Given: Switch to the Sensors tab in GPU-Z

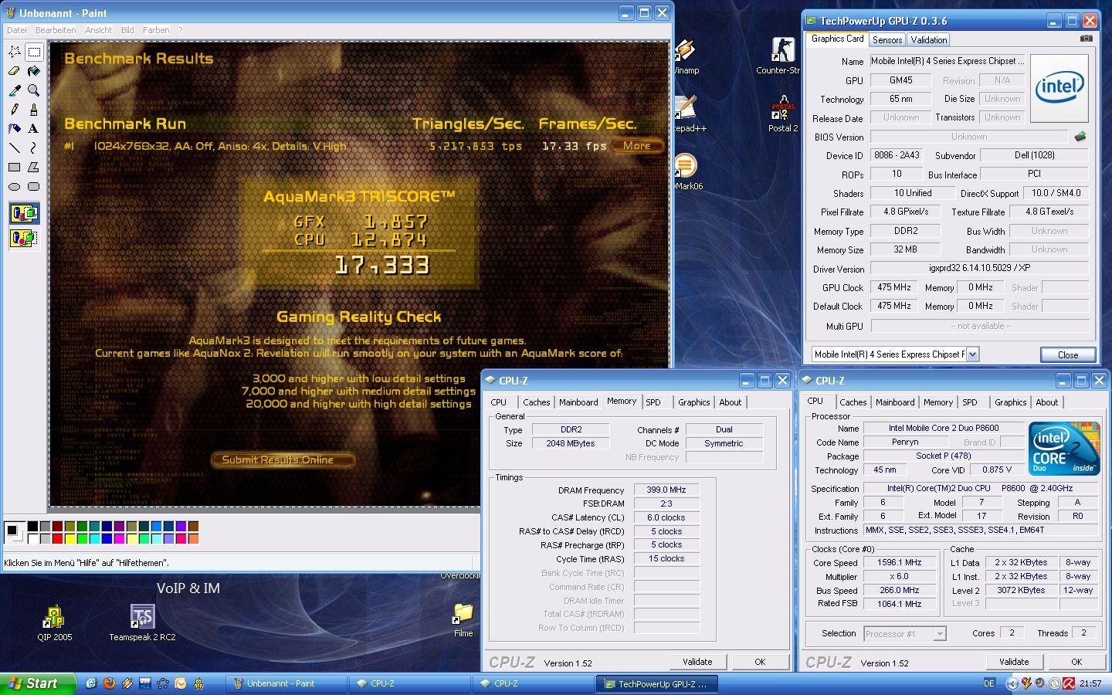Looking at the screenshot, I should [x=887, y=40].
